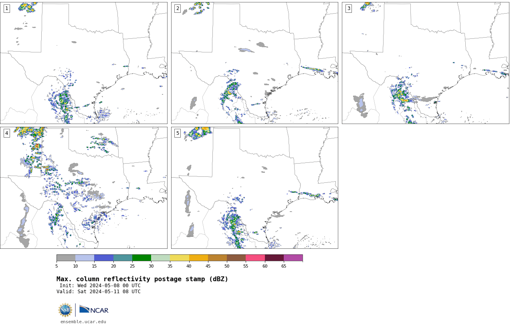The width and height of the screenshot is (513, 326).
Task: Click the orange 40-45 dBZ color swatch
Action: tap(198, 258)
